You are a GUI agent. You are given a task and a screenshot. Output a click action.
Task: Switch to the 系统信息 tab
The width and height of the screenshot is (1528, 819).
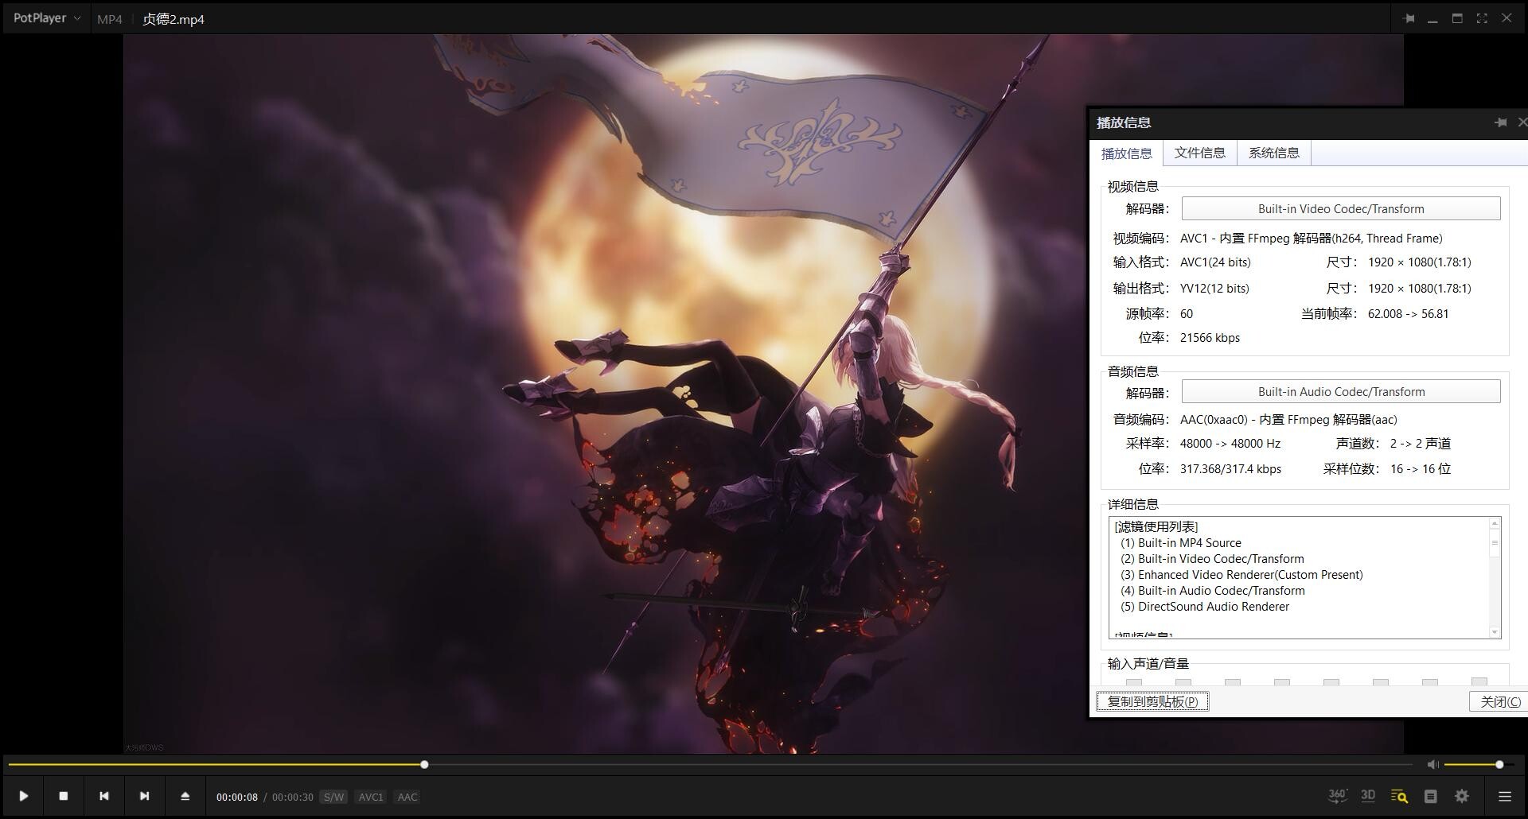pos(1273,153)
